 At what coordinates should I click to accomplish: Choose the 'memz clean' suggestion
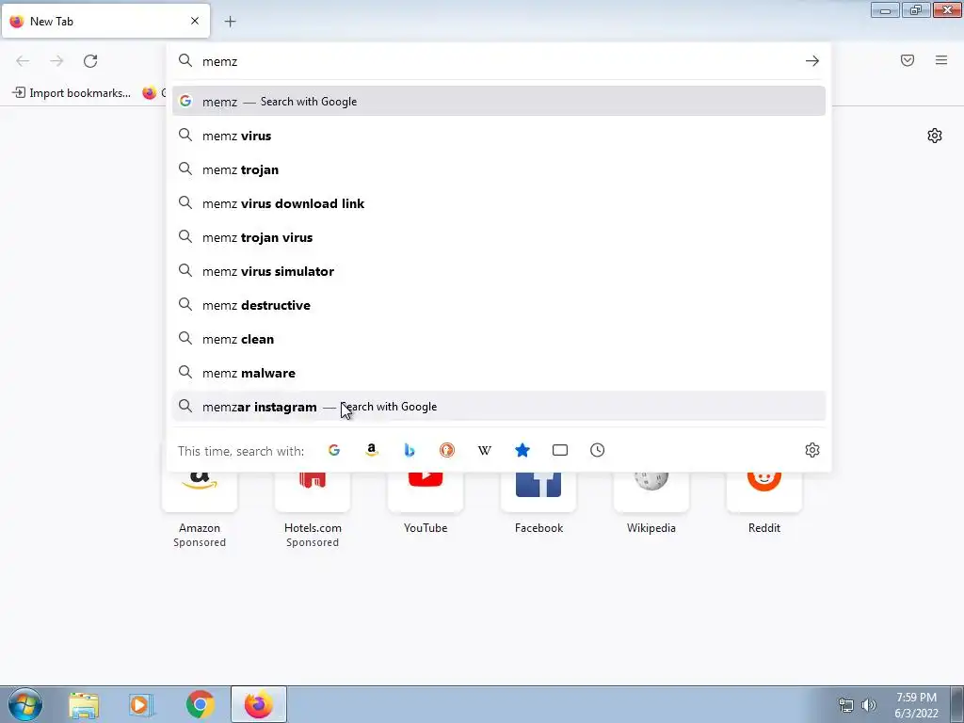499,339
